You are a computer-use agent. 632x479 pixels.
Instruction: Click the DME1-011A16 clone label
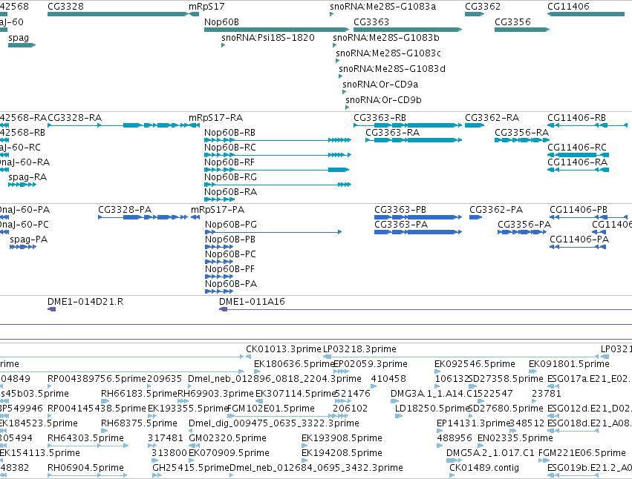pyautogui.click(x=252, y=302)
